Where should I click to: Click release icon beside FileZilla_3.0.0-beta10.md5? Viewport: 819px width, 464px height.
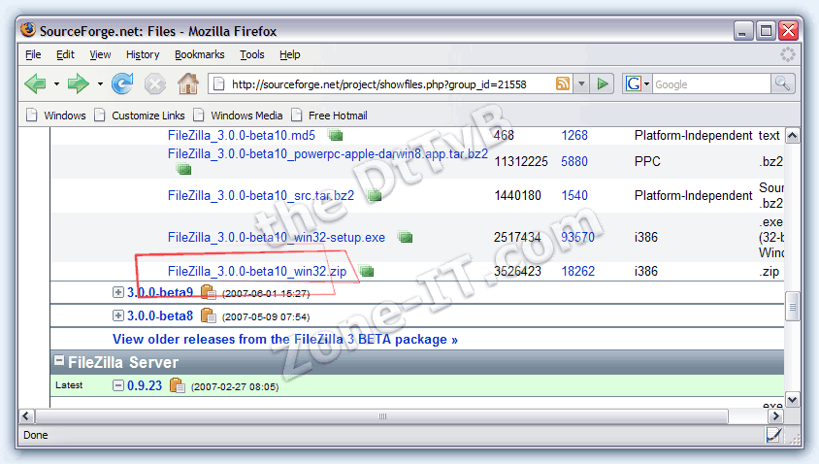pos(336,136)
